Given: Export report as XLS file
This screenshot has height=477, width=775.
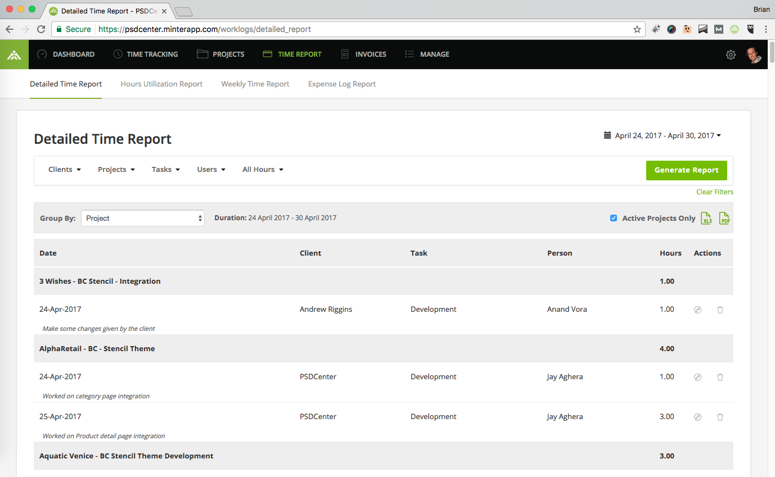Looking at the screenshot, I should click(706, 219).
